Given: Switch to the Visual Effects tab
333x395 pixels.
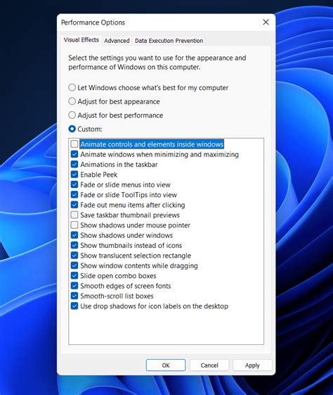Looking at the screenshot, I should 81,40.
